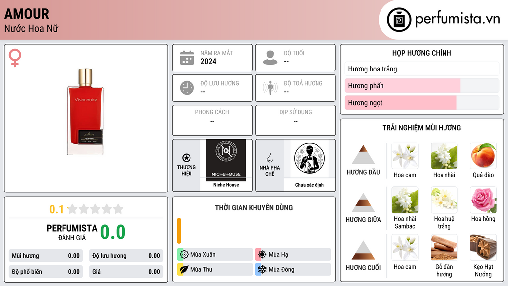Viewport: 508px width, 286px height.
Task: Click the Kẹo Hạt Nướng praline image
Action: click(x=483, y=247)
